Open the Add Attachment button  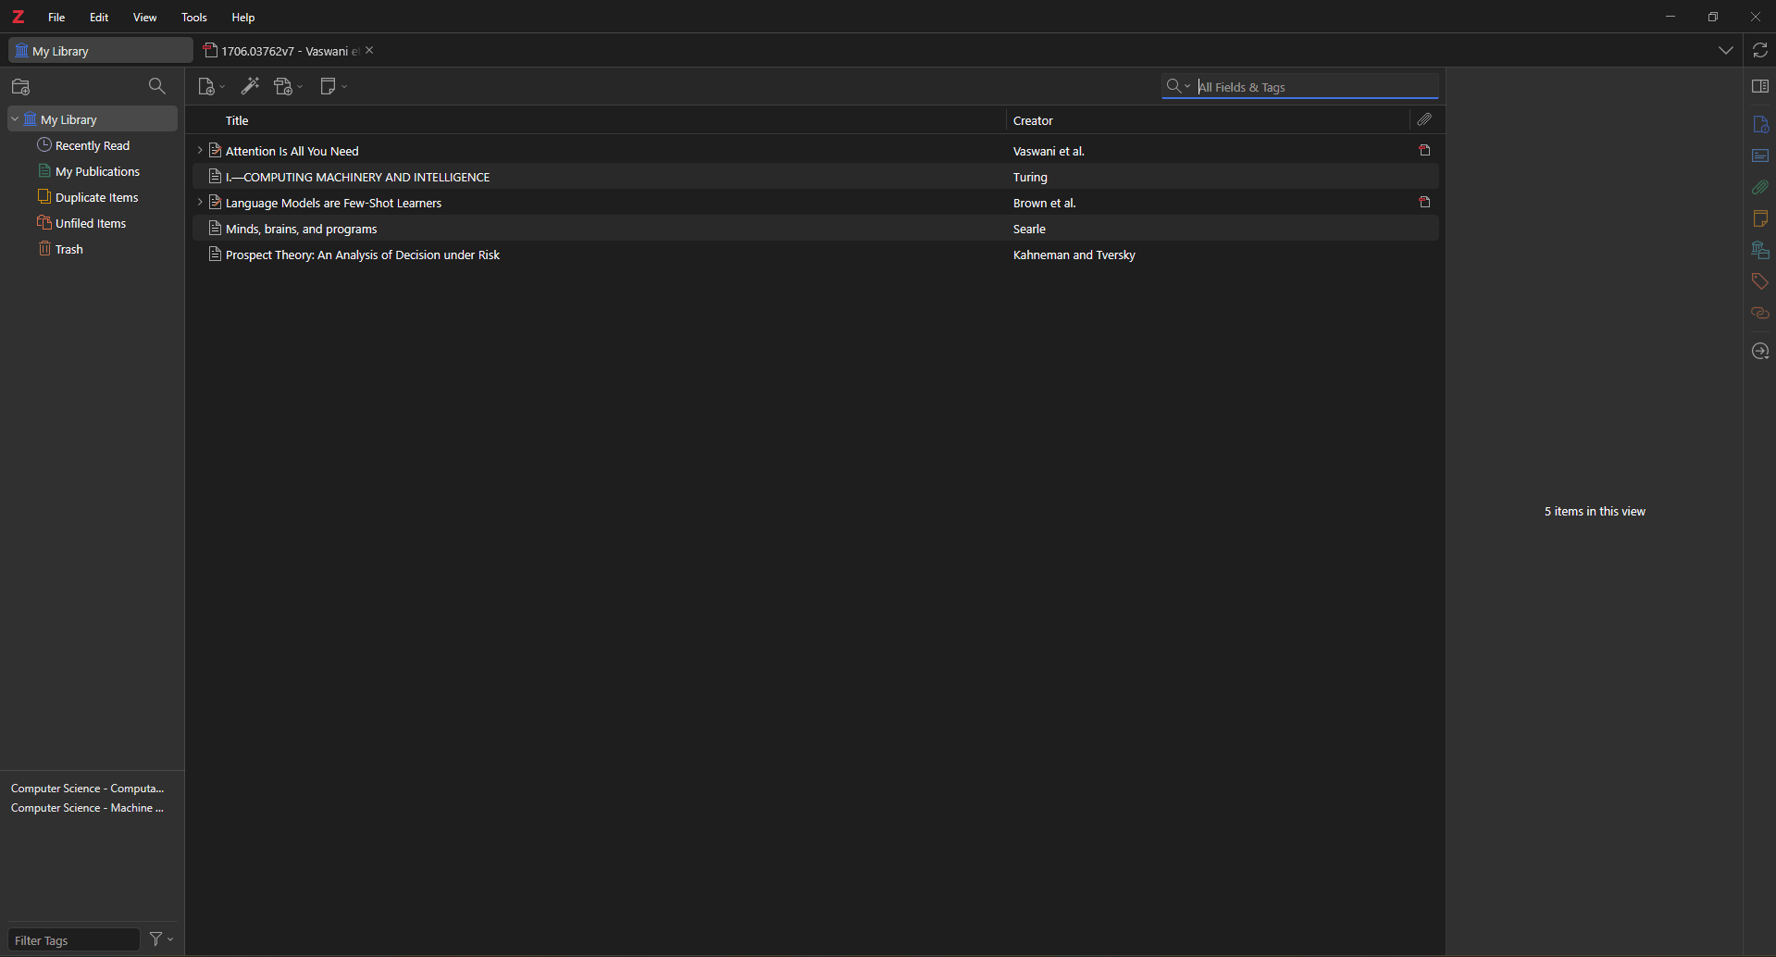pos(289,87)
